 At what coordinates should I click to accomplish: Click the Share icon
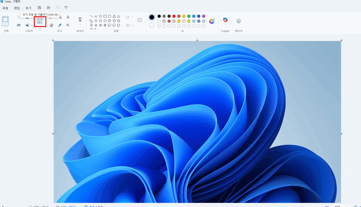[x=48, y=7]
